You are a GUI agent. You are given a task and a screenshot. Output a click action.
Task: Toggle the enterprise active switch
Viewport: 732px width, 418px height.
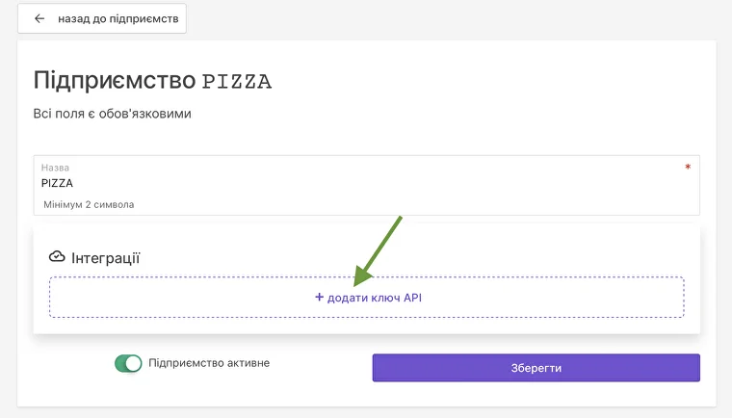click(128, 364)
